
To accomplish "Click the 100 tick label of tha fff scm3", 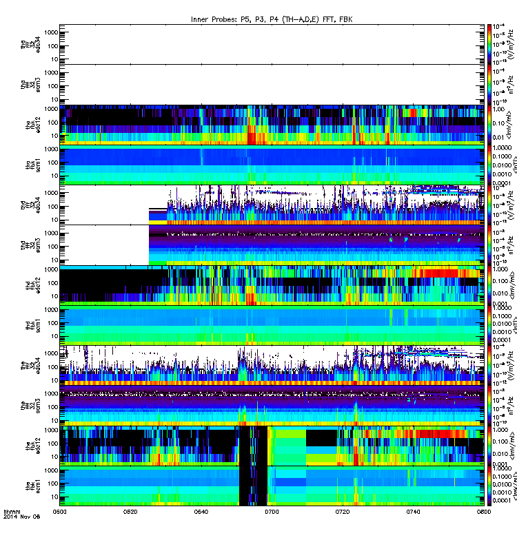I will point(53,86).
